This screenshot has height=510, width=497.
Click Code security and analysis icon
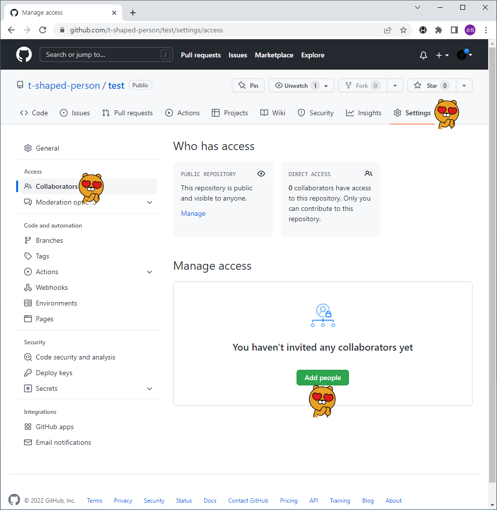point(28,357)
